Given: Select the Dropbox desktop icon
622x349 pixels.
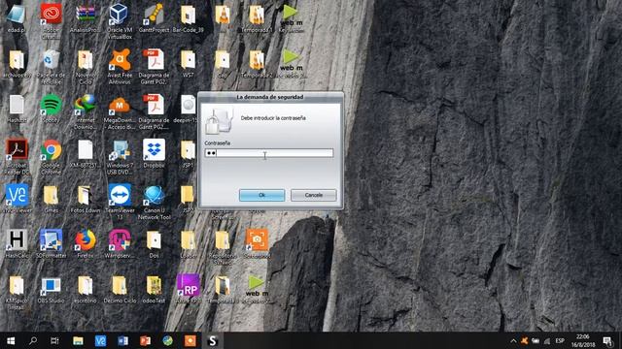Looking at the screenshot, I should click(154, 153).
